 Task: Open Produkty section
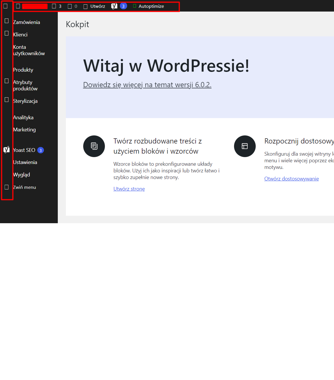click(23, 70)
